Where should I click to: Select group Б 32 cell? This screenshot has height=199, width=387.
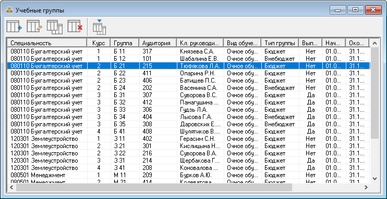pyautogui.click(x=125, y=102)
